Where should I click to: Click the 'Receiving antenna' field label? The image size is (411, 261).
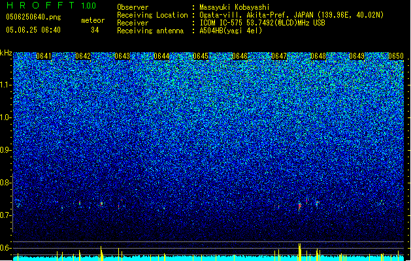point(150,31)
